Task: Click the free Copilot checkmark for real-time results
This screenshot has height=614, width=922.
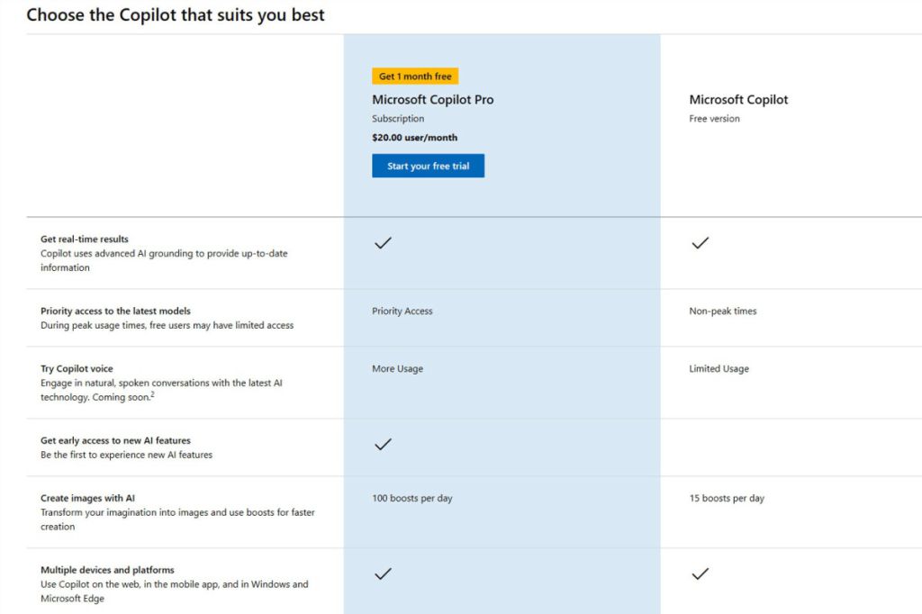Action: coord(700,243)
